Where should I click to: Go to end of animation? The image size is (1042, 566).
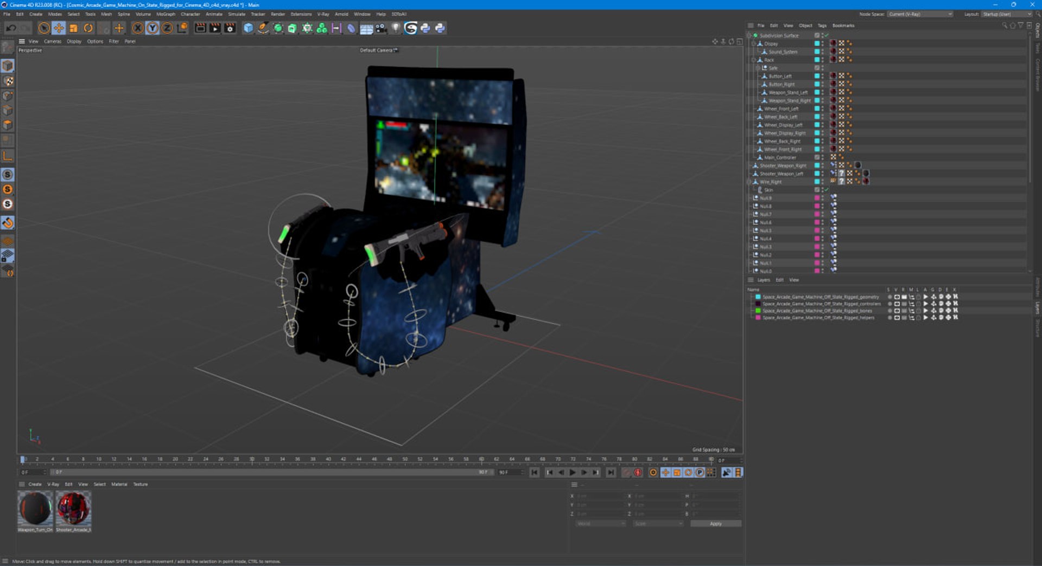click(x=611, y=473)
